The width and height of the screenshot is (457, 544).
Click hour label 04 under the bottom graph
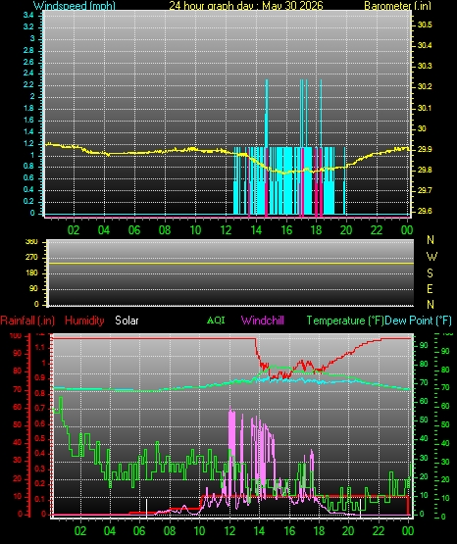pos(110,531)
